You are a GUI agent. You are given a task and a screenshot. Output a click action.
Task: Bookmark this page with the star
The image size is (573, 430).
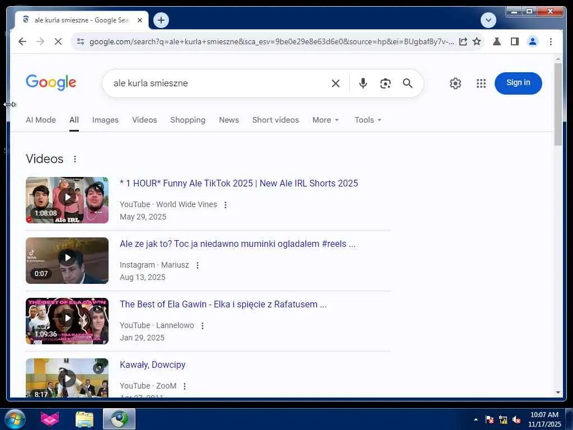pos(477,41)
